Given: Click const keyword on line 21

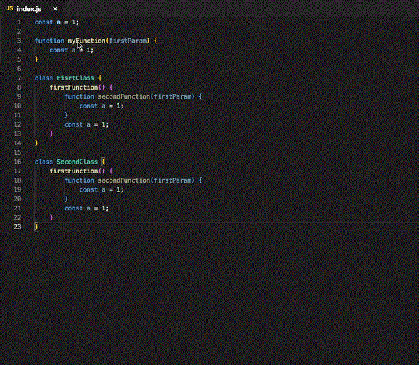Looking at the screenshot, I should [x=73, y=208].
